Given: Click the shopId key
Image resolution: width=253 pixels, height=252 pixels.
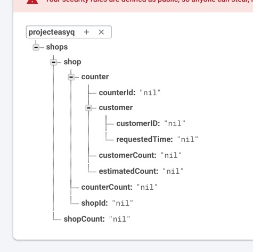Looking at the screenshot, I should click(95, 203).
